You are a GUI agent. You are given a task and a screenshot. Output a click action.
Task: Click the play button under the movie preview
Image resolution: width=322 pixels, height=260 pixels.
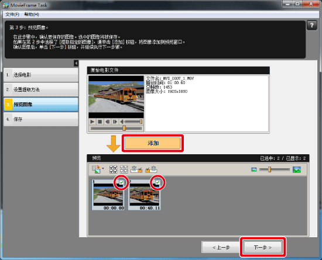pyautogui.click(x=92, y=122)
